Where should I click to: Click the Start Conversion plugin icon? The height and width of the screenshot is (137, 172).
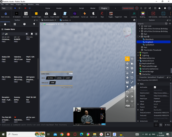click(x=6, y=15)
